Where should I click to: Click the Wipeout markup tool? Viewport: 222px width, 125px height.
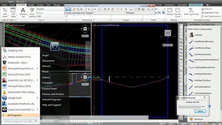[170, 11]
